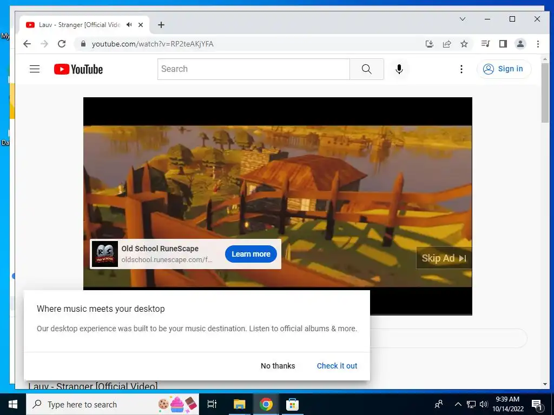Open the Chrome three-dot menu

tap(538, 44)
